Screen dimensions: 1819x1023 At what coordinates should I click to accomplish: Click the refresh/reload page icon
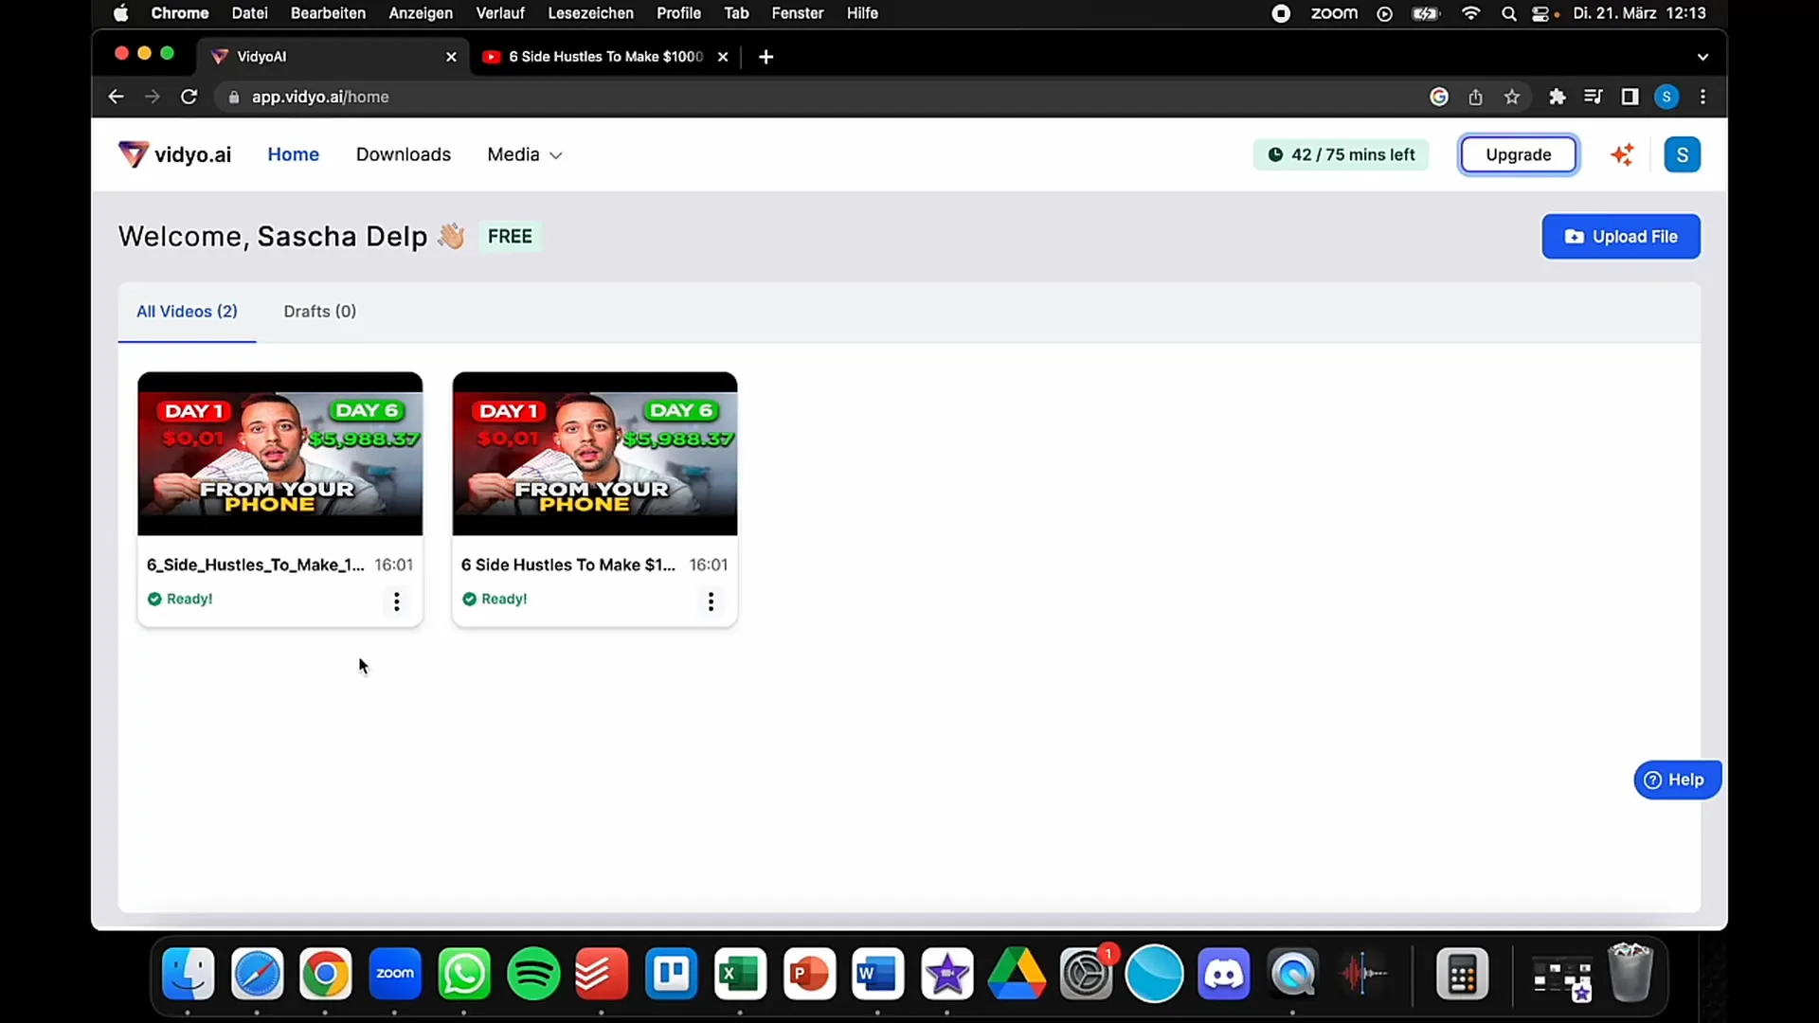click(189, 98)
